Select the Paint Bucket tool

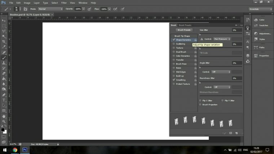click(4, 79)
